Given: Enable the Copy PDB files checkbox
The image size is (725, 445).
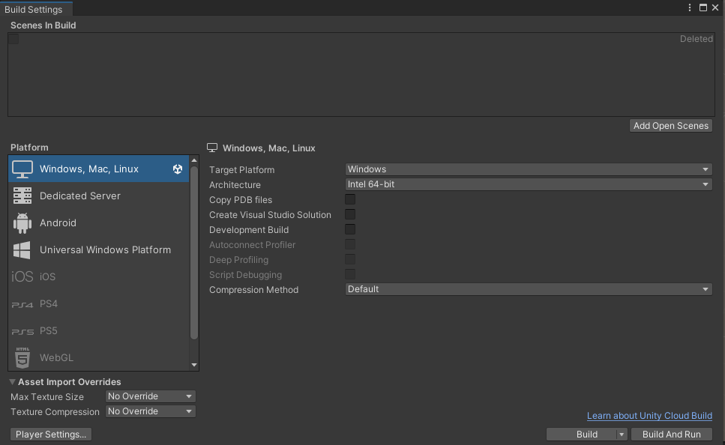Looking at the screenshot, I should click(350, 200).
